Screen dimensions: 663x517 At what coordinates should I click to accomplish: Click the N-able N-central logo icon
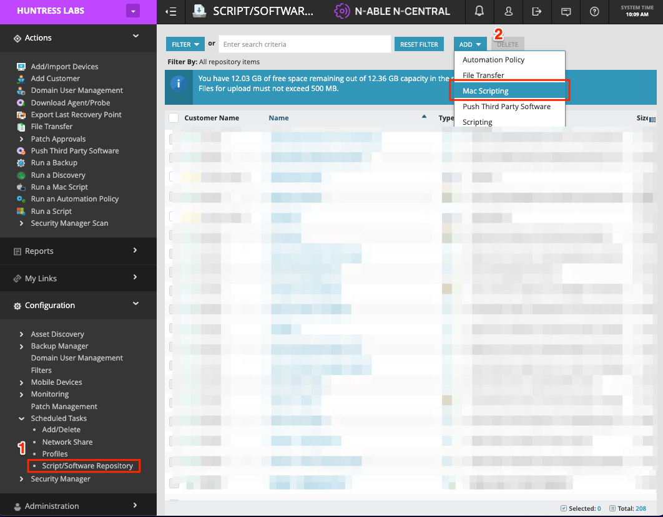[x=341, y=11]
